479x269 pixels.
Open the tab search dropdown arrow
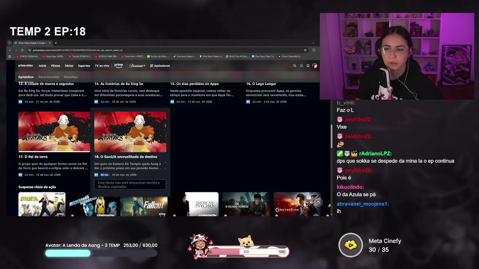pos(10,43)
